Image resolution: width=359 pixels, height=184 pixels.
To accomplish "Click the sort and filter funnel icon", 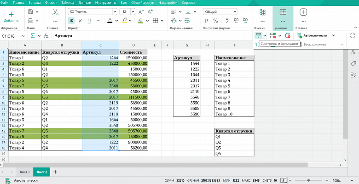I will pos(258,35).
